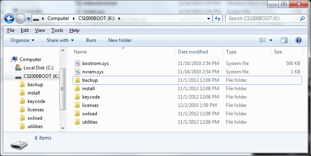Click nvram.sys file icon
The height and width of the screenshot is (156, 311).
click(x=77, y=72)
